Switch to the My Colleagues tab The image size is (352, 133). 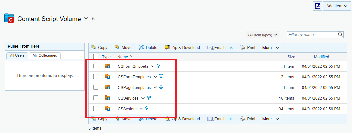(45, 55)
